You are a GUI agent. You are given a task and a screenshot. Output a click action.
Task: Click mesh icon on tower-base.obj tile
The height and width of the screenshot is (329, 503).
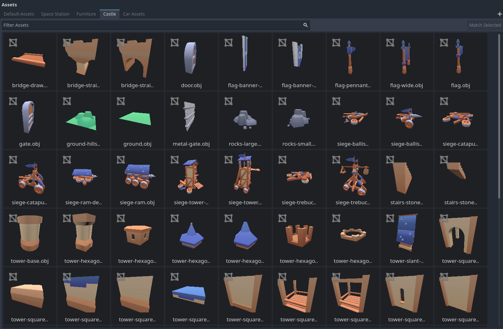(x=13, y=218)
